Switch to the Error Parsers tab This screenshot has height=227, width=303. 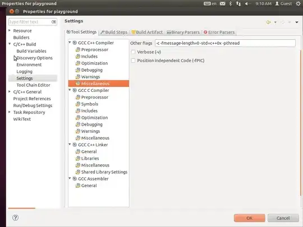[219, 33]
